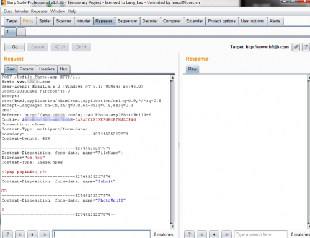Go to previous response search match
310x238 pixels.
(x=201, y=234)
